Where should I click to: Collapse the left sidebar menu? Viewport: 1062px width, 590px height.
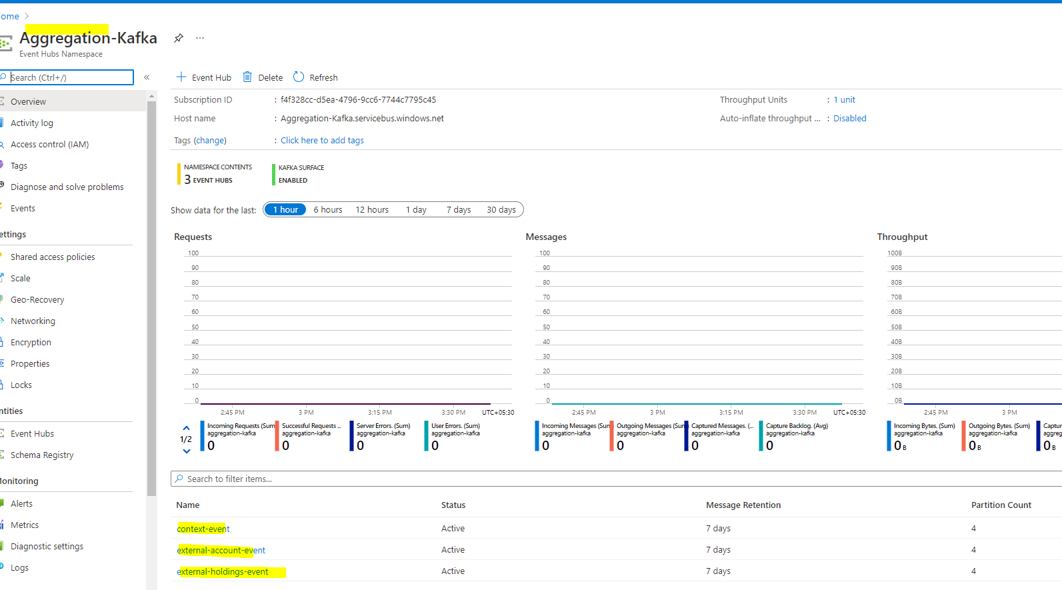[x=147, y=77]
